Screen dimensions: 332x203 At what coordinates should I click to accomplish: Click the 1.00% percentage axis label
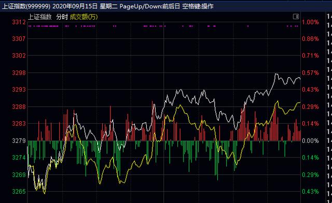310,22
